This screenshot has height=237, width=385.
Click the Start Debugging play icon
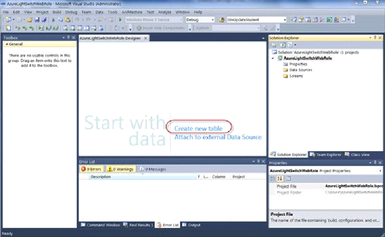click(x=120, y=20)
